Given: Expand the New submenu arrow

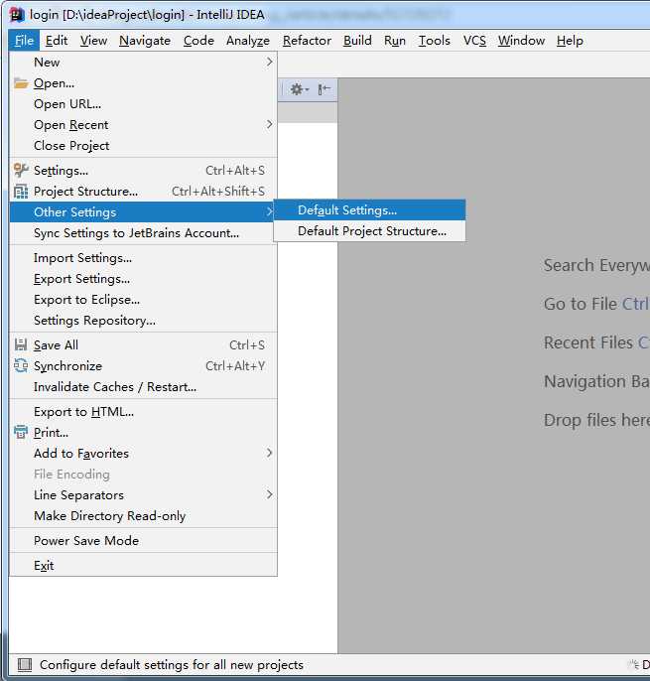Looking at the screenshot, I should 270,63.
